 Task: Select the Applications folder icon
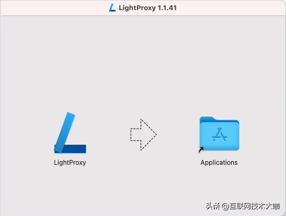pyautogui.click(x=219, y=134)
